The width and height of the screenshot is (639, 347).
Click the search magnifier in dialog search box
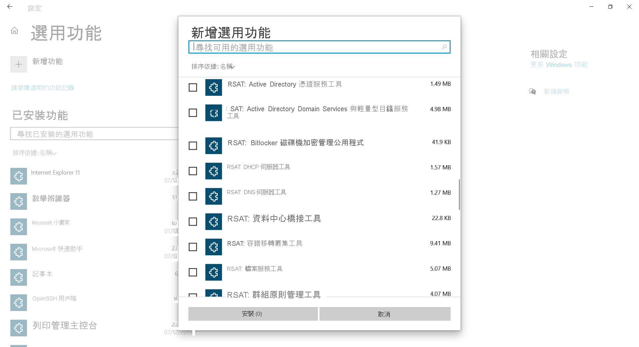coord(444,47)
